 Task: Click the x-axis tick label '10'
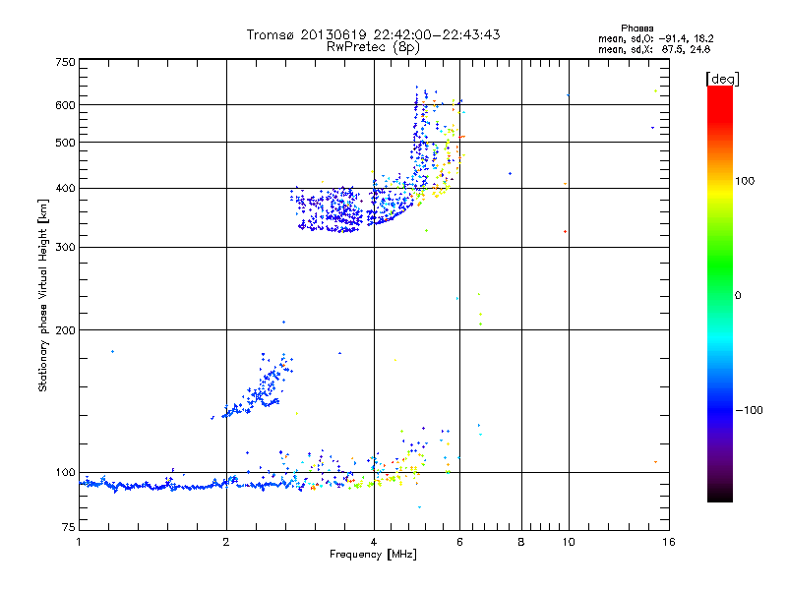pyautogui.click(x=569, y=542)
